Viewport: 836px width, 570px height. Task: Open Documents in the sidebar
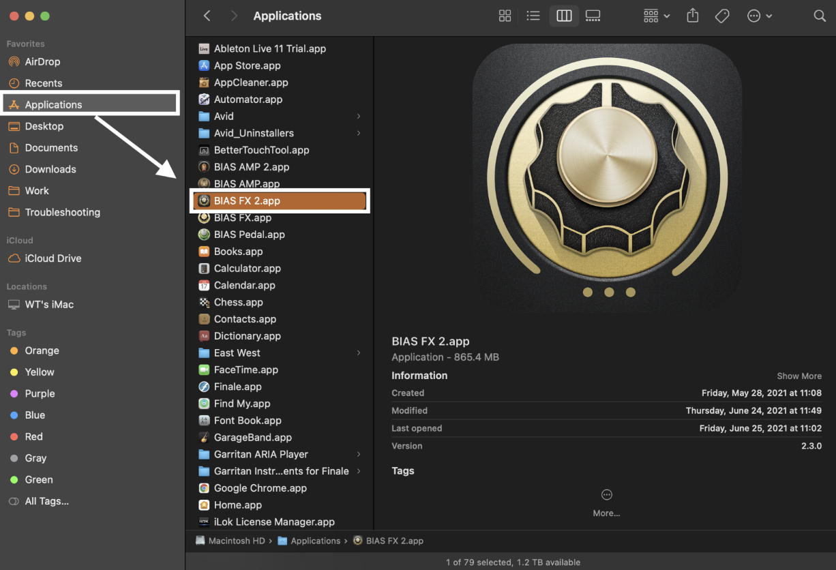coord(51,148)
